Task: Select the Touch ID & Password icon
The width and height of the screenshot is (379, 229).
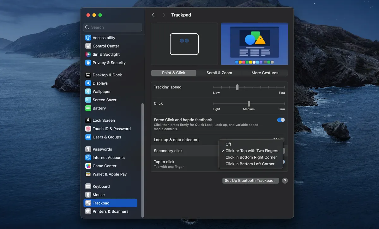Action: click(x=88, y=129)
